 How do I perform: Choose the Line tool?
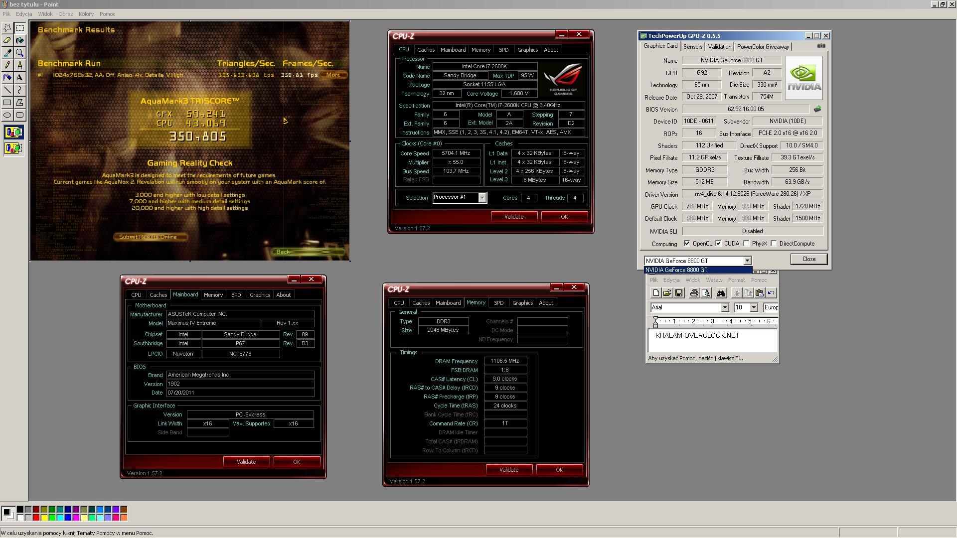tap(7, 90)
